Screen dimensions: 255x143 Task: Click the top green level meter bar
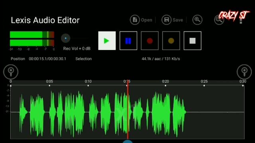[32, 35]
